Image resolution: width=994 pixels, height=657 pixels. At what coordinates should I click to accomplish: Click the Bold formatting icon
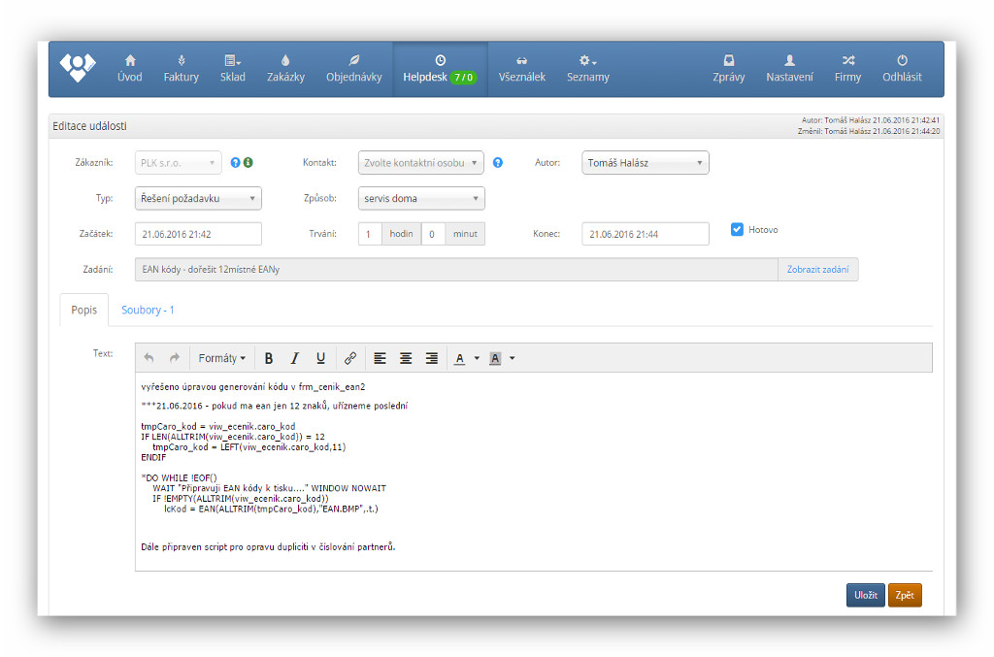click(269, 358)
